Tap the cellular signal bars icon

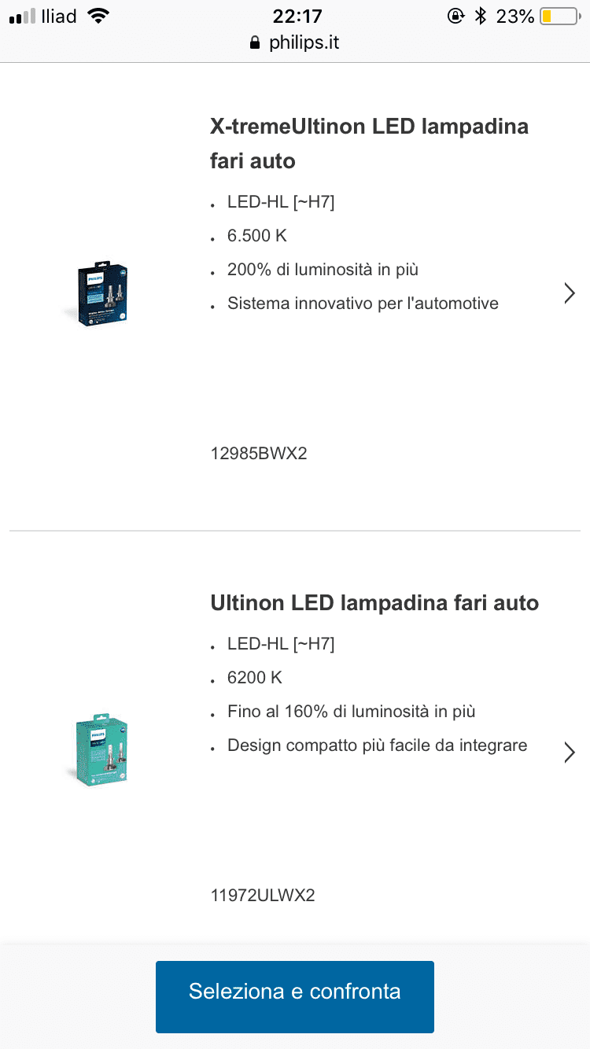[x=22, y=17]
